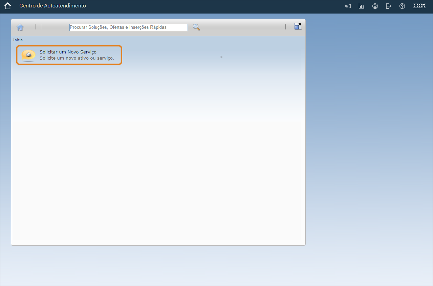Image resolution: width=433 pixels, height=286 pixels.
Task: Open the bulletins megaphone icon
Action: [x=348, y=6]
